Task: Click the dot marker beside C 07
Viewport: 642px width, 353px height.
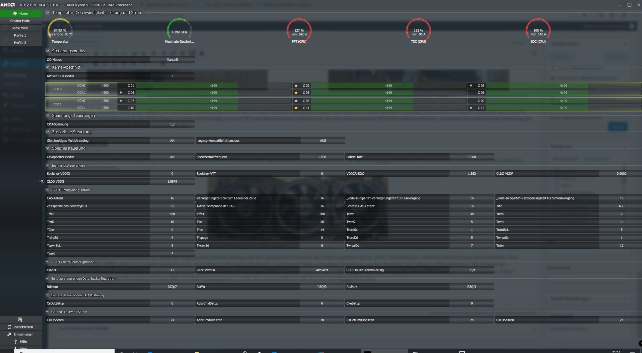Action: [121, 100]
